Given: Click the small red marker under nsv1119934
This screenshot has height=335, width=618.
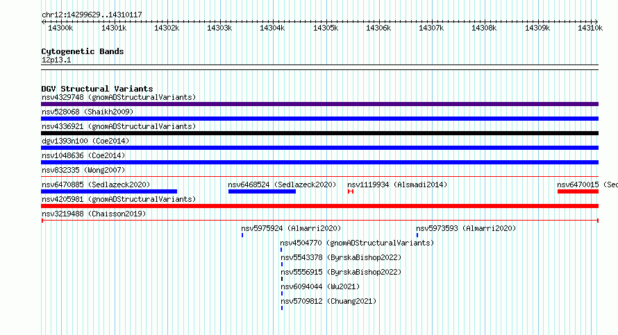Looking at the screenshot, I should point(351,191).
